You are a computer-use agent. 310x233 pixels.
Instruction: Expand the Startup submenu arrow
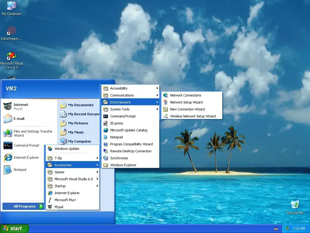[x=97, y=186]
